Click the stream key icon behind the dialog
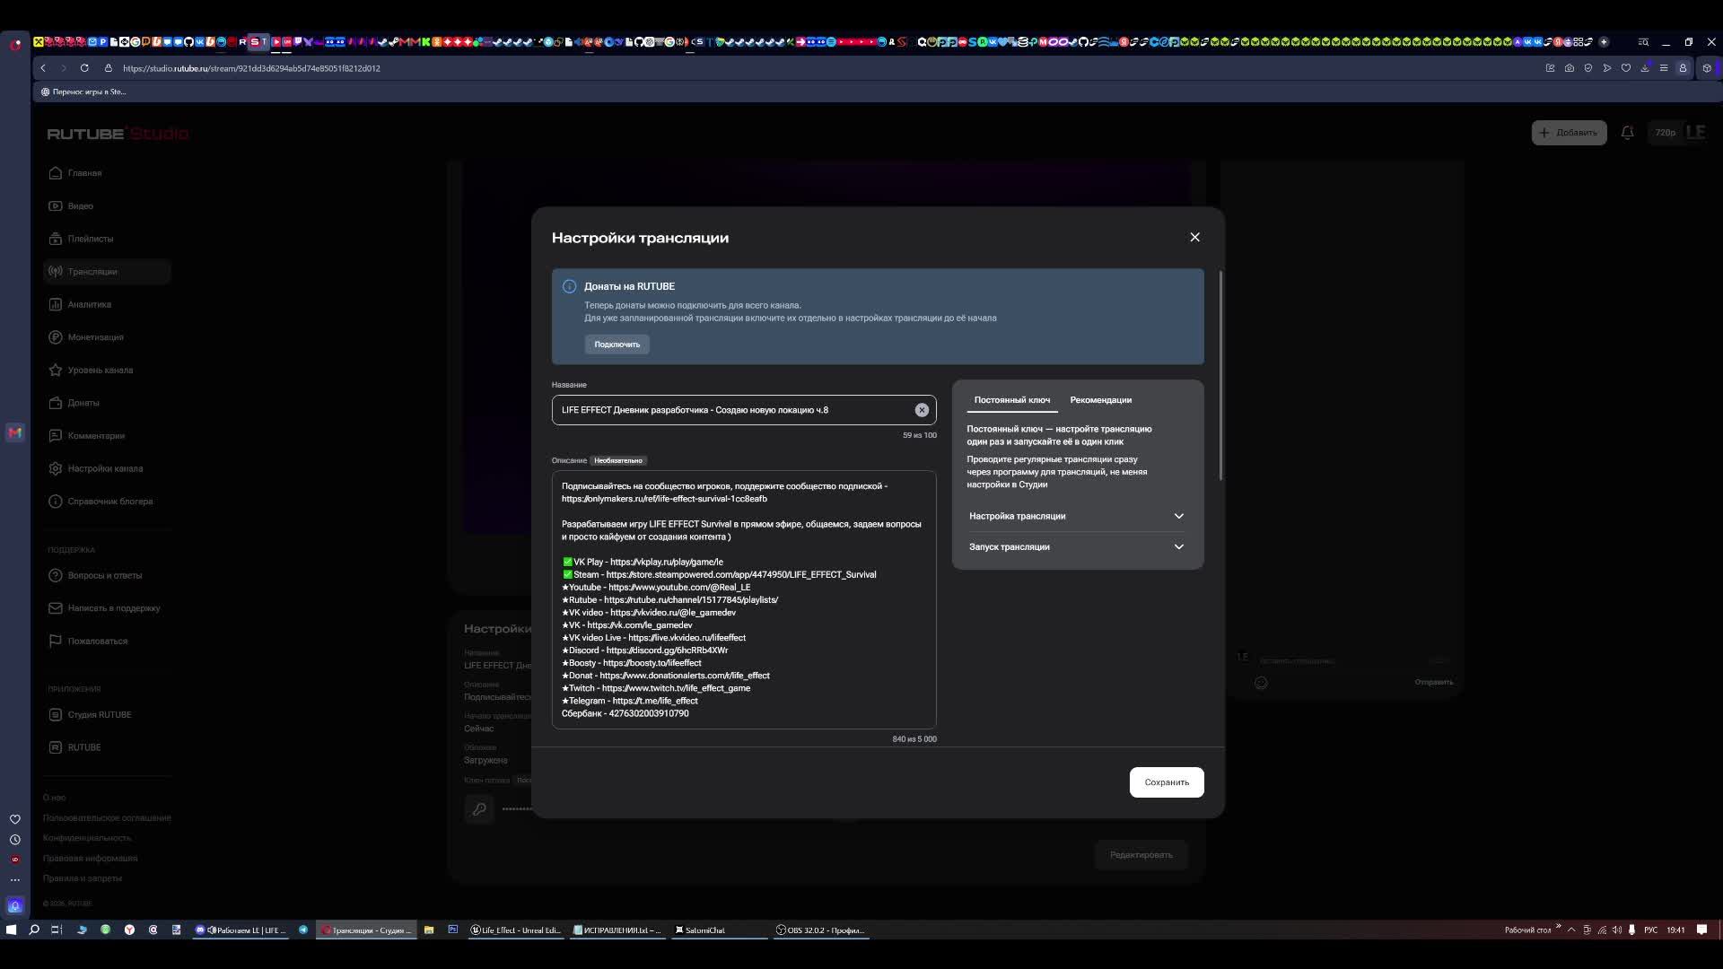This screenshot has height=969, width=1723. click(x=479, y=809)
